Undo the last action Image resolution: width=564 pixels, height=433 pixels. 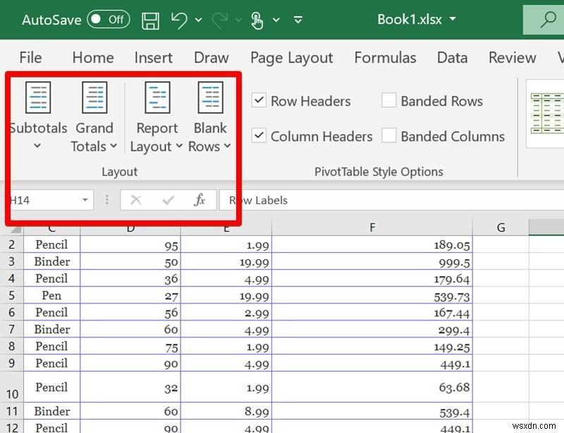[x=177, y=20]
